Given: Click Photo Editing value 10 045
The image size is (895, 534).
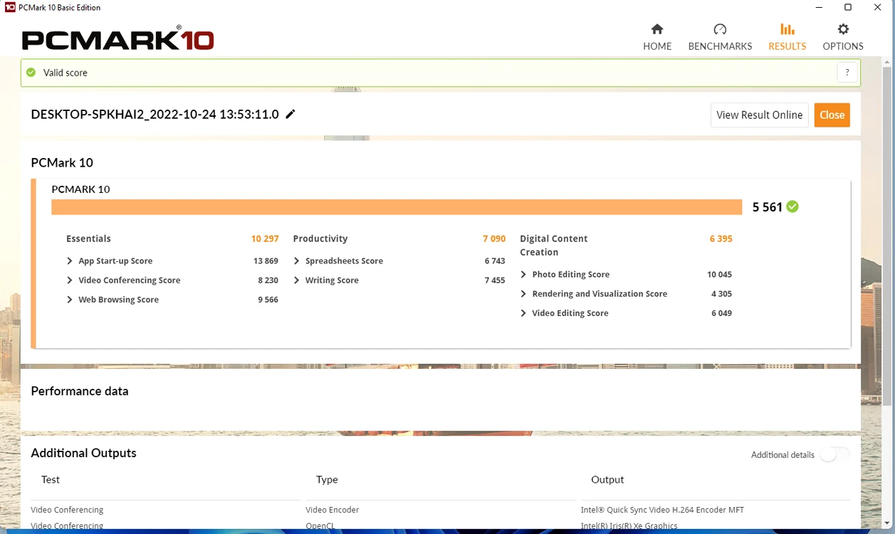Looking at the screenshot, I should pyautogui.click(x=719, y=274).
